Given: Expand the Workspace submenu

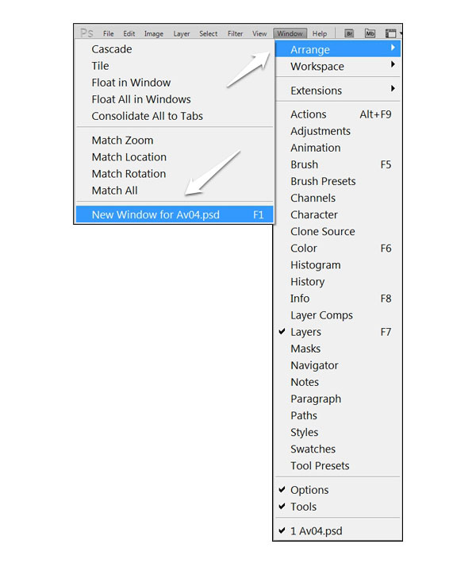Looking at the screenshot, I should coord(338,66).
